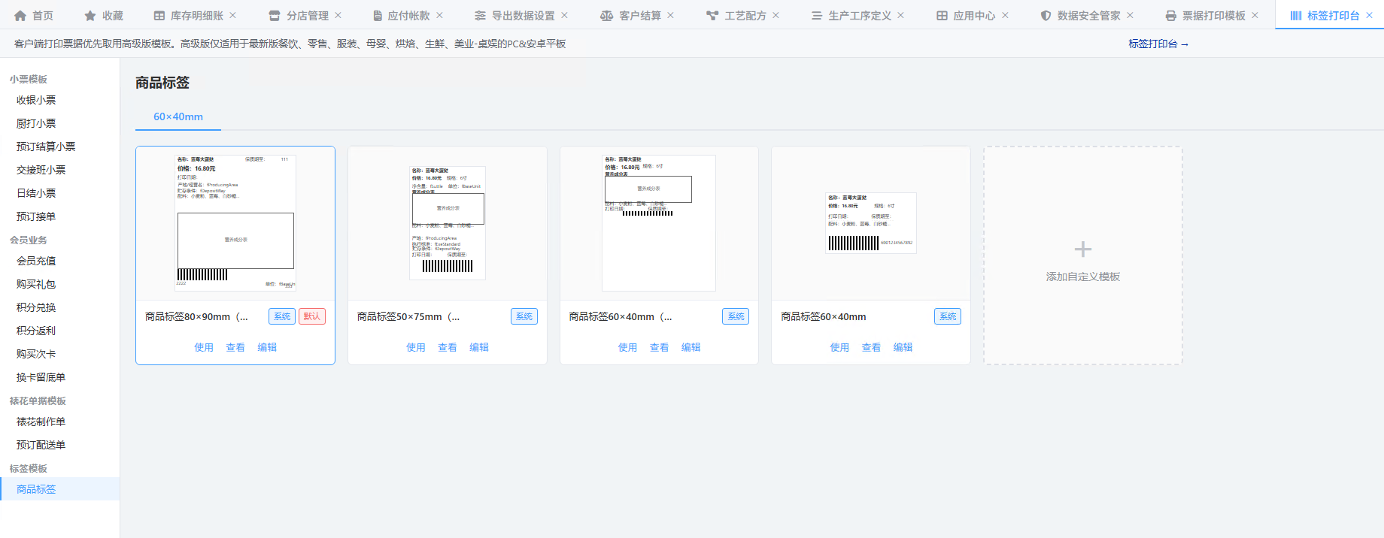This screenshot has height=538, width=1384.
Task: Click the plus icon to add template
Action: pos(1083,249)
